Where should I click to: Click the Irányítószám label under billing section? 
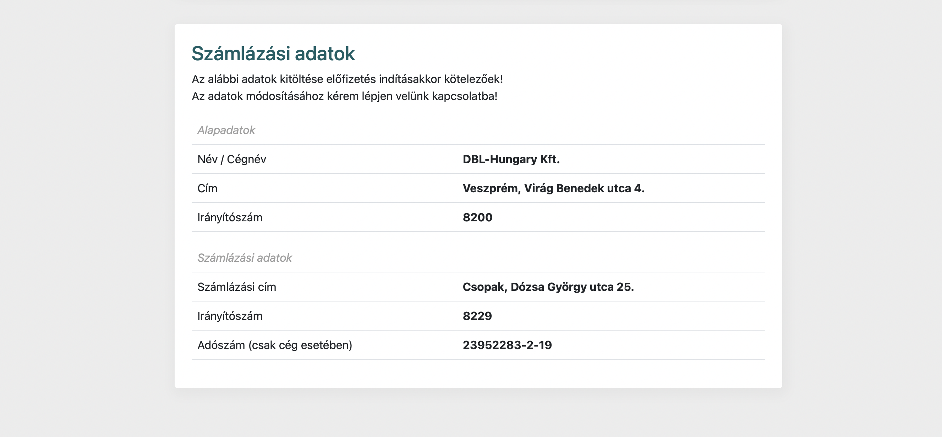point(230,316)
